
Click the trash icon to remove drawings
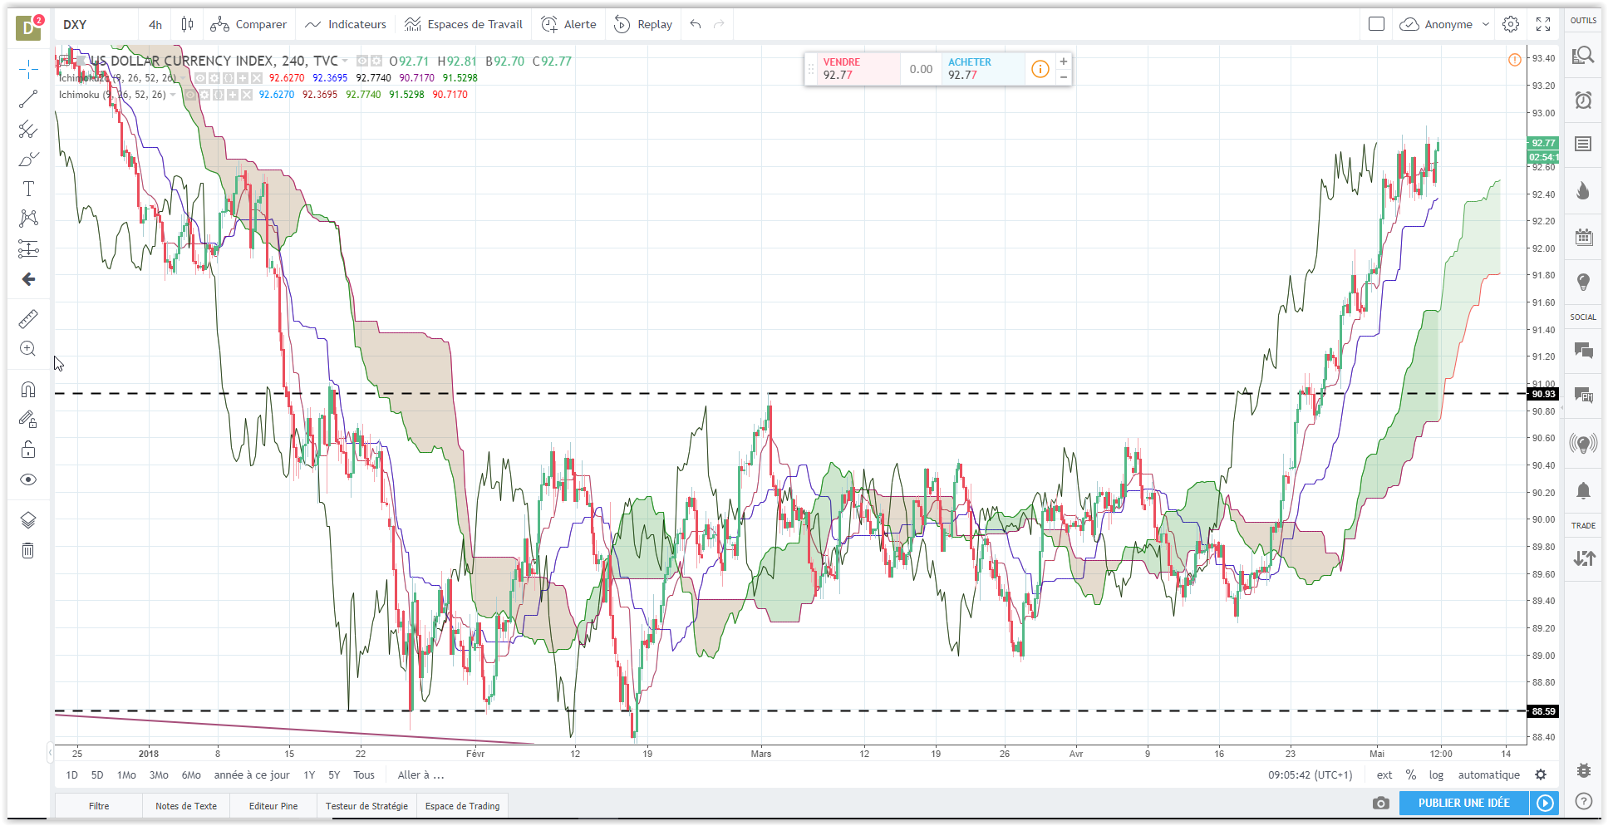[28, 550]
